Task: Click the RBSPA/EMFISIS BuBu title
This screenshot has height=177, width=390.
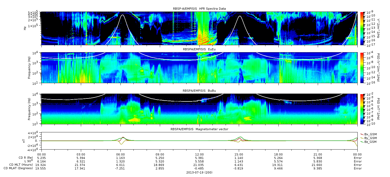Action: [199, 91]
